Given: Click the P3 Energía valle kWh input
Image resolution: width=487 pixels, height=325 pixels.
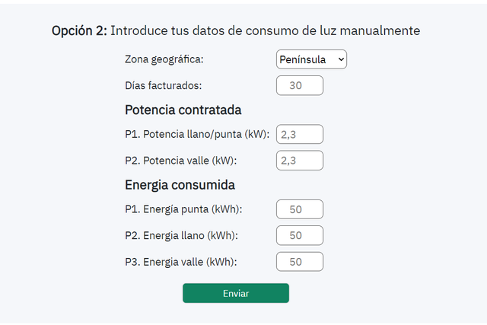Looking at the screenshot, I should (299, 262).
